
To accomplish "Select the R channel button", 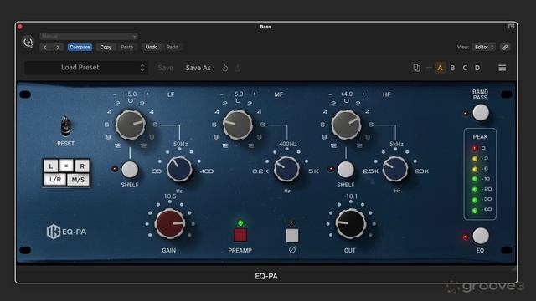I will [82, 166].
